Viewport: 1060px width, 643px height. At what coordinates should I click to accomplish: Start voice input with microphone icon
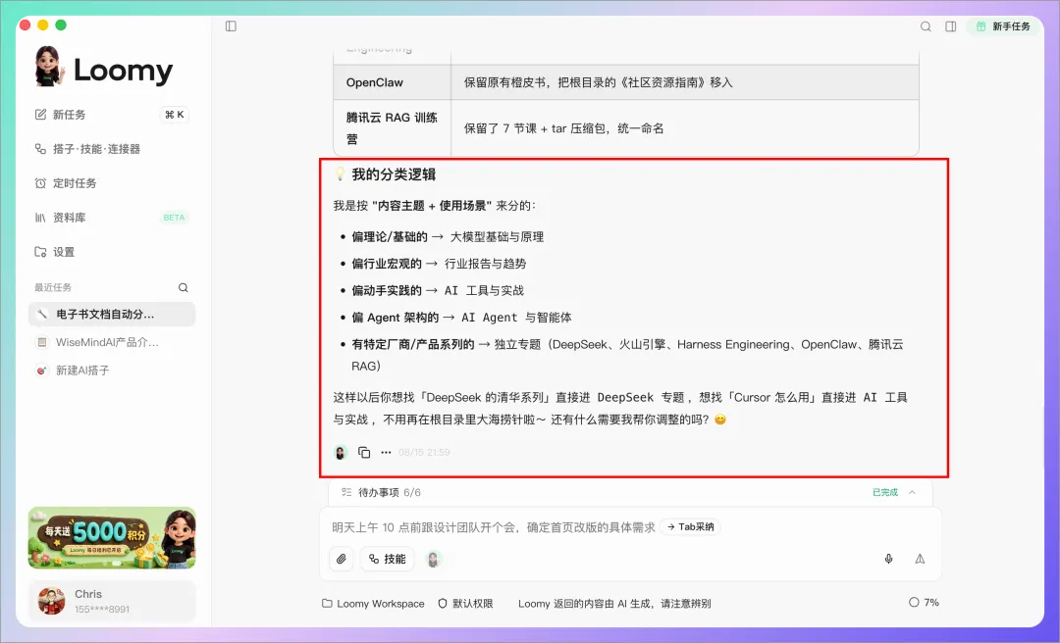coord(888,560)
